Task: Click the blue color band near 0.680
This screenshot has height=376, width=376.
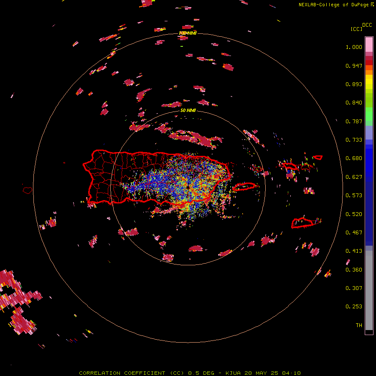Action: 369,163
